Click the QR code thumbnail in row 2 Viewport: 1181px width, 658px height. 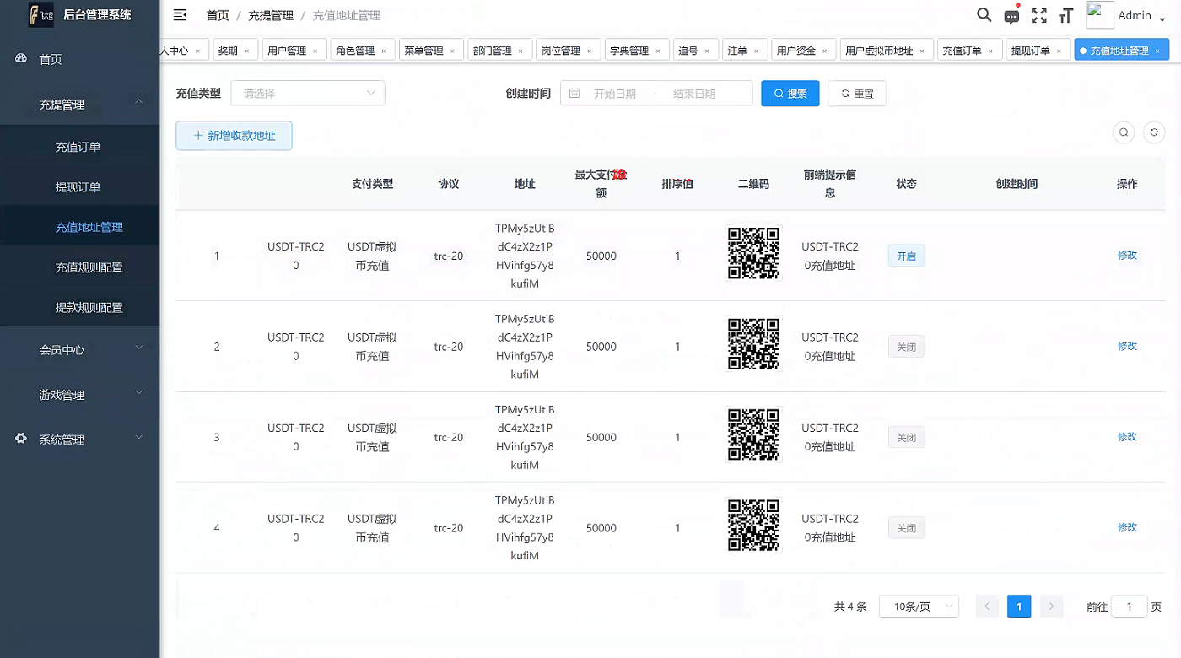click(753, 344)
